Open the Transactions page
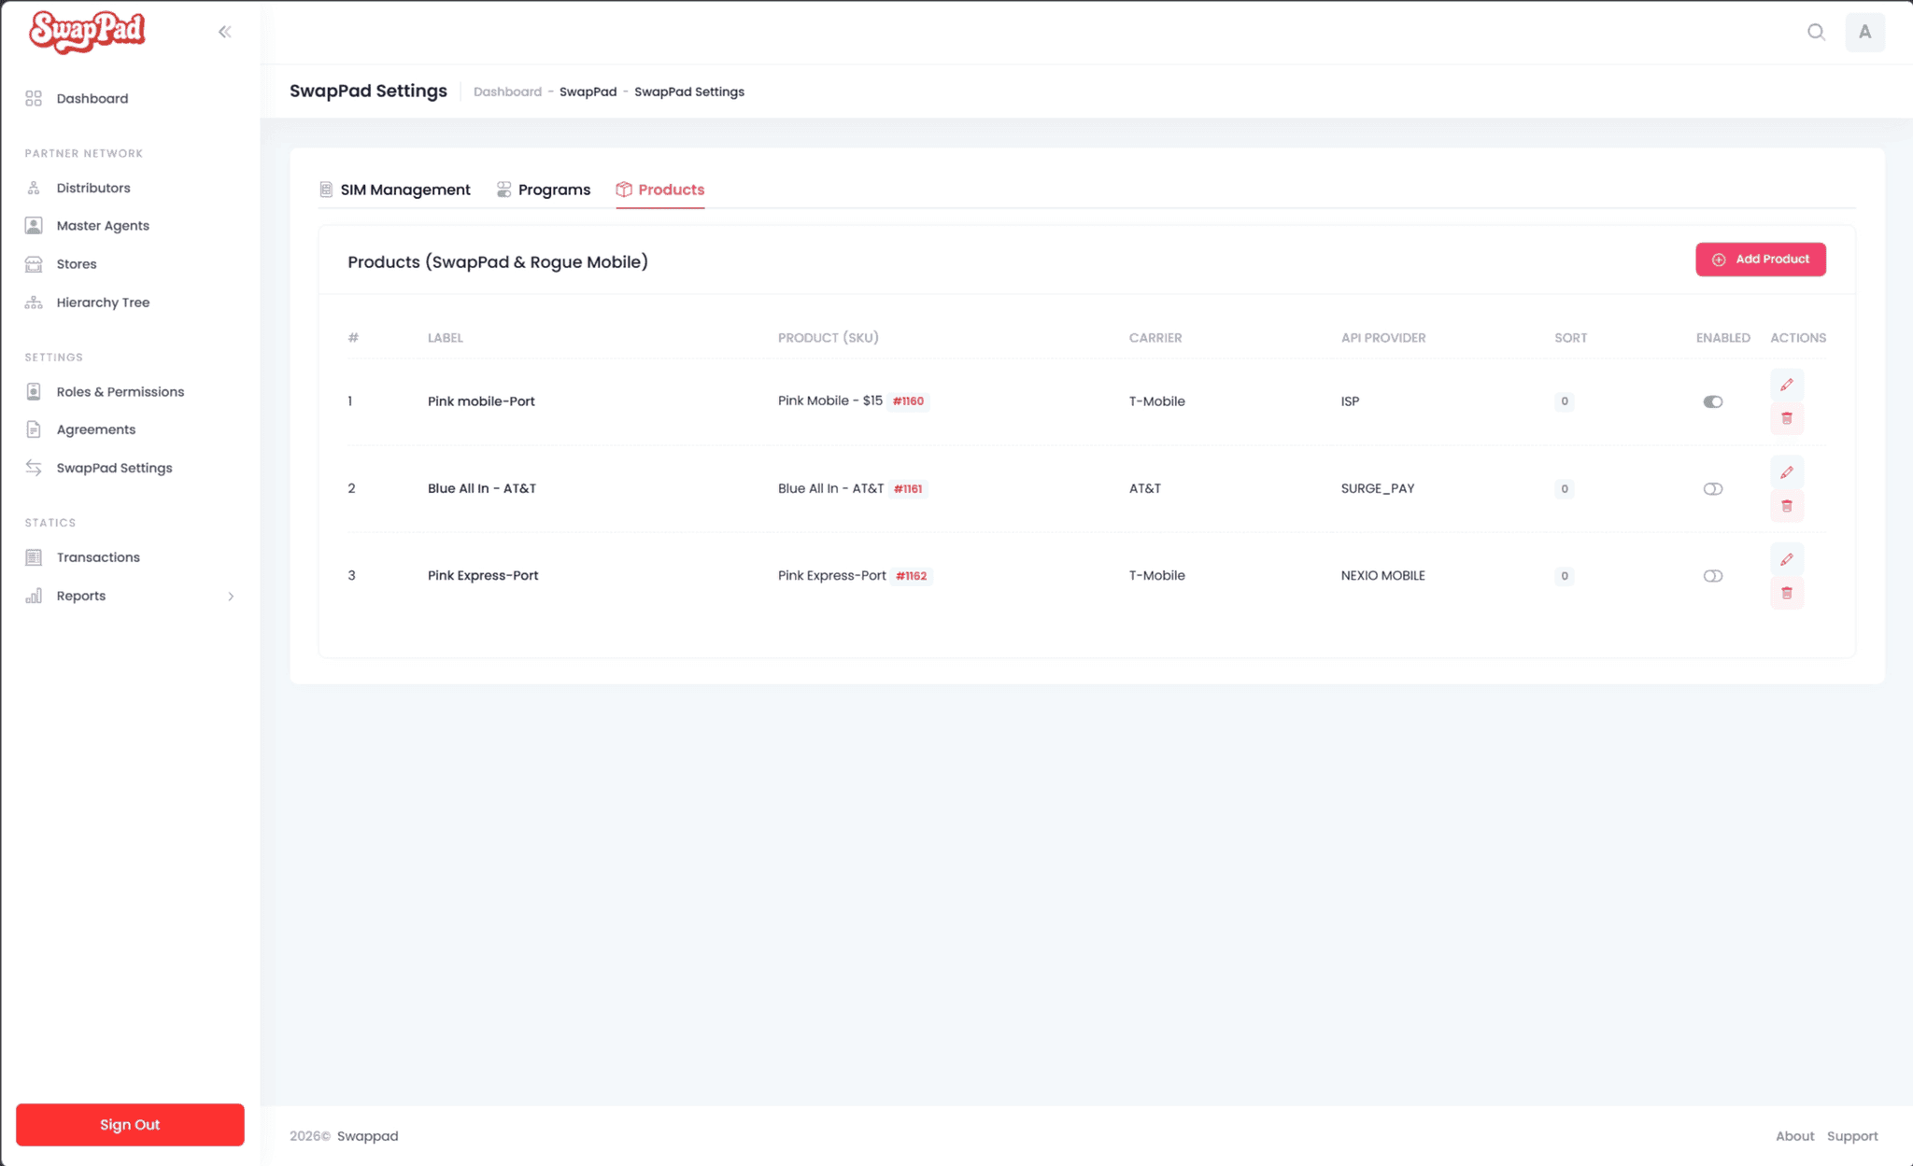Viewport: 1913px width, 1166px height. pos(98,557)
